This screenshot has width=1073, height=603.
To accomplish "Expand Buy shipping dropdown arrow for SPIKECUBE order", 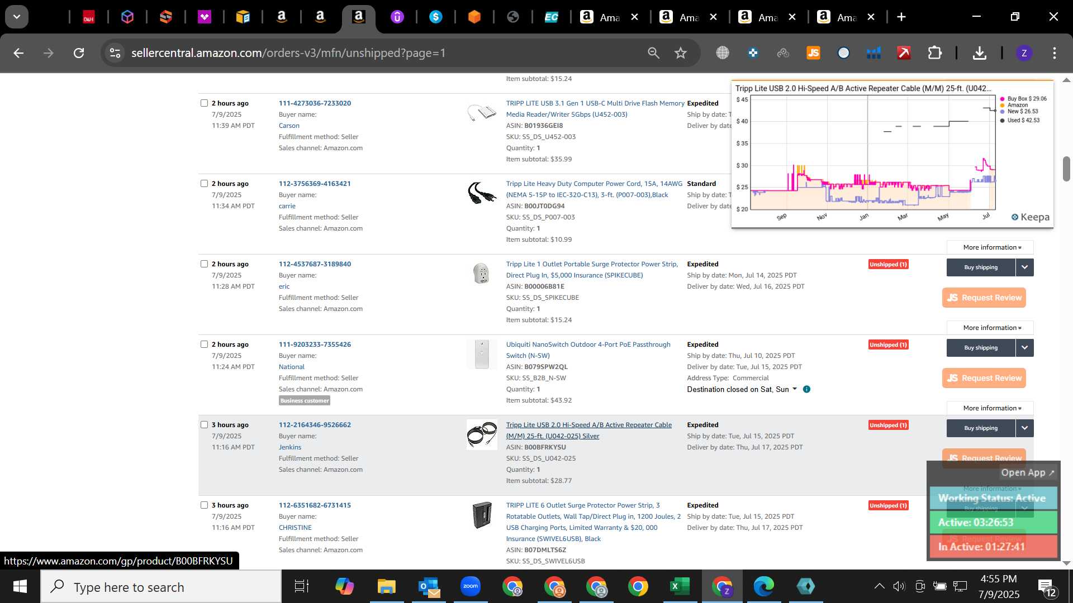I will [1024, 267].
